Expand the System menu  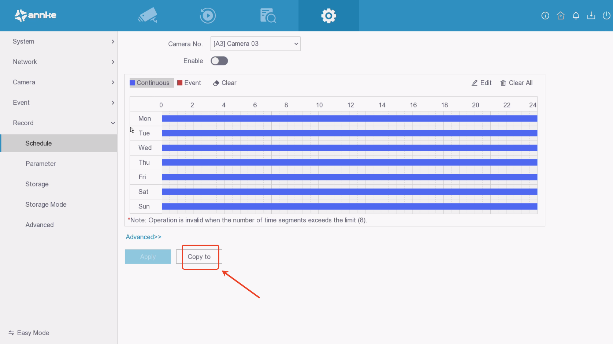pyautogui.click(x=59, y=41)
